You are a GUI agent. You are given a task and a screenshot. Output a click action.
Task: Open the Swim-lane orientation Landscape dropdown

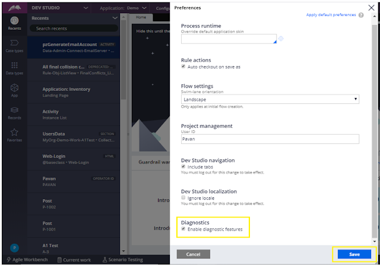click(x=270, y=99)
